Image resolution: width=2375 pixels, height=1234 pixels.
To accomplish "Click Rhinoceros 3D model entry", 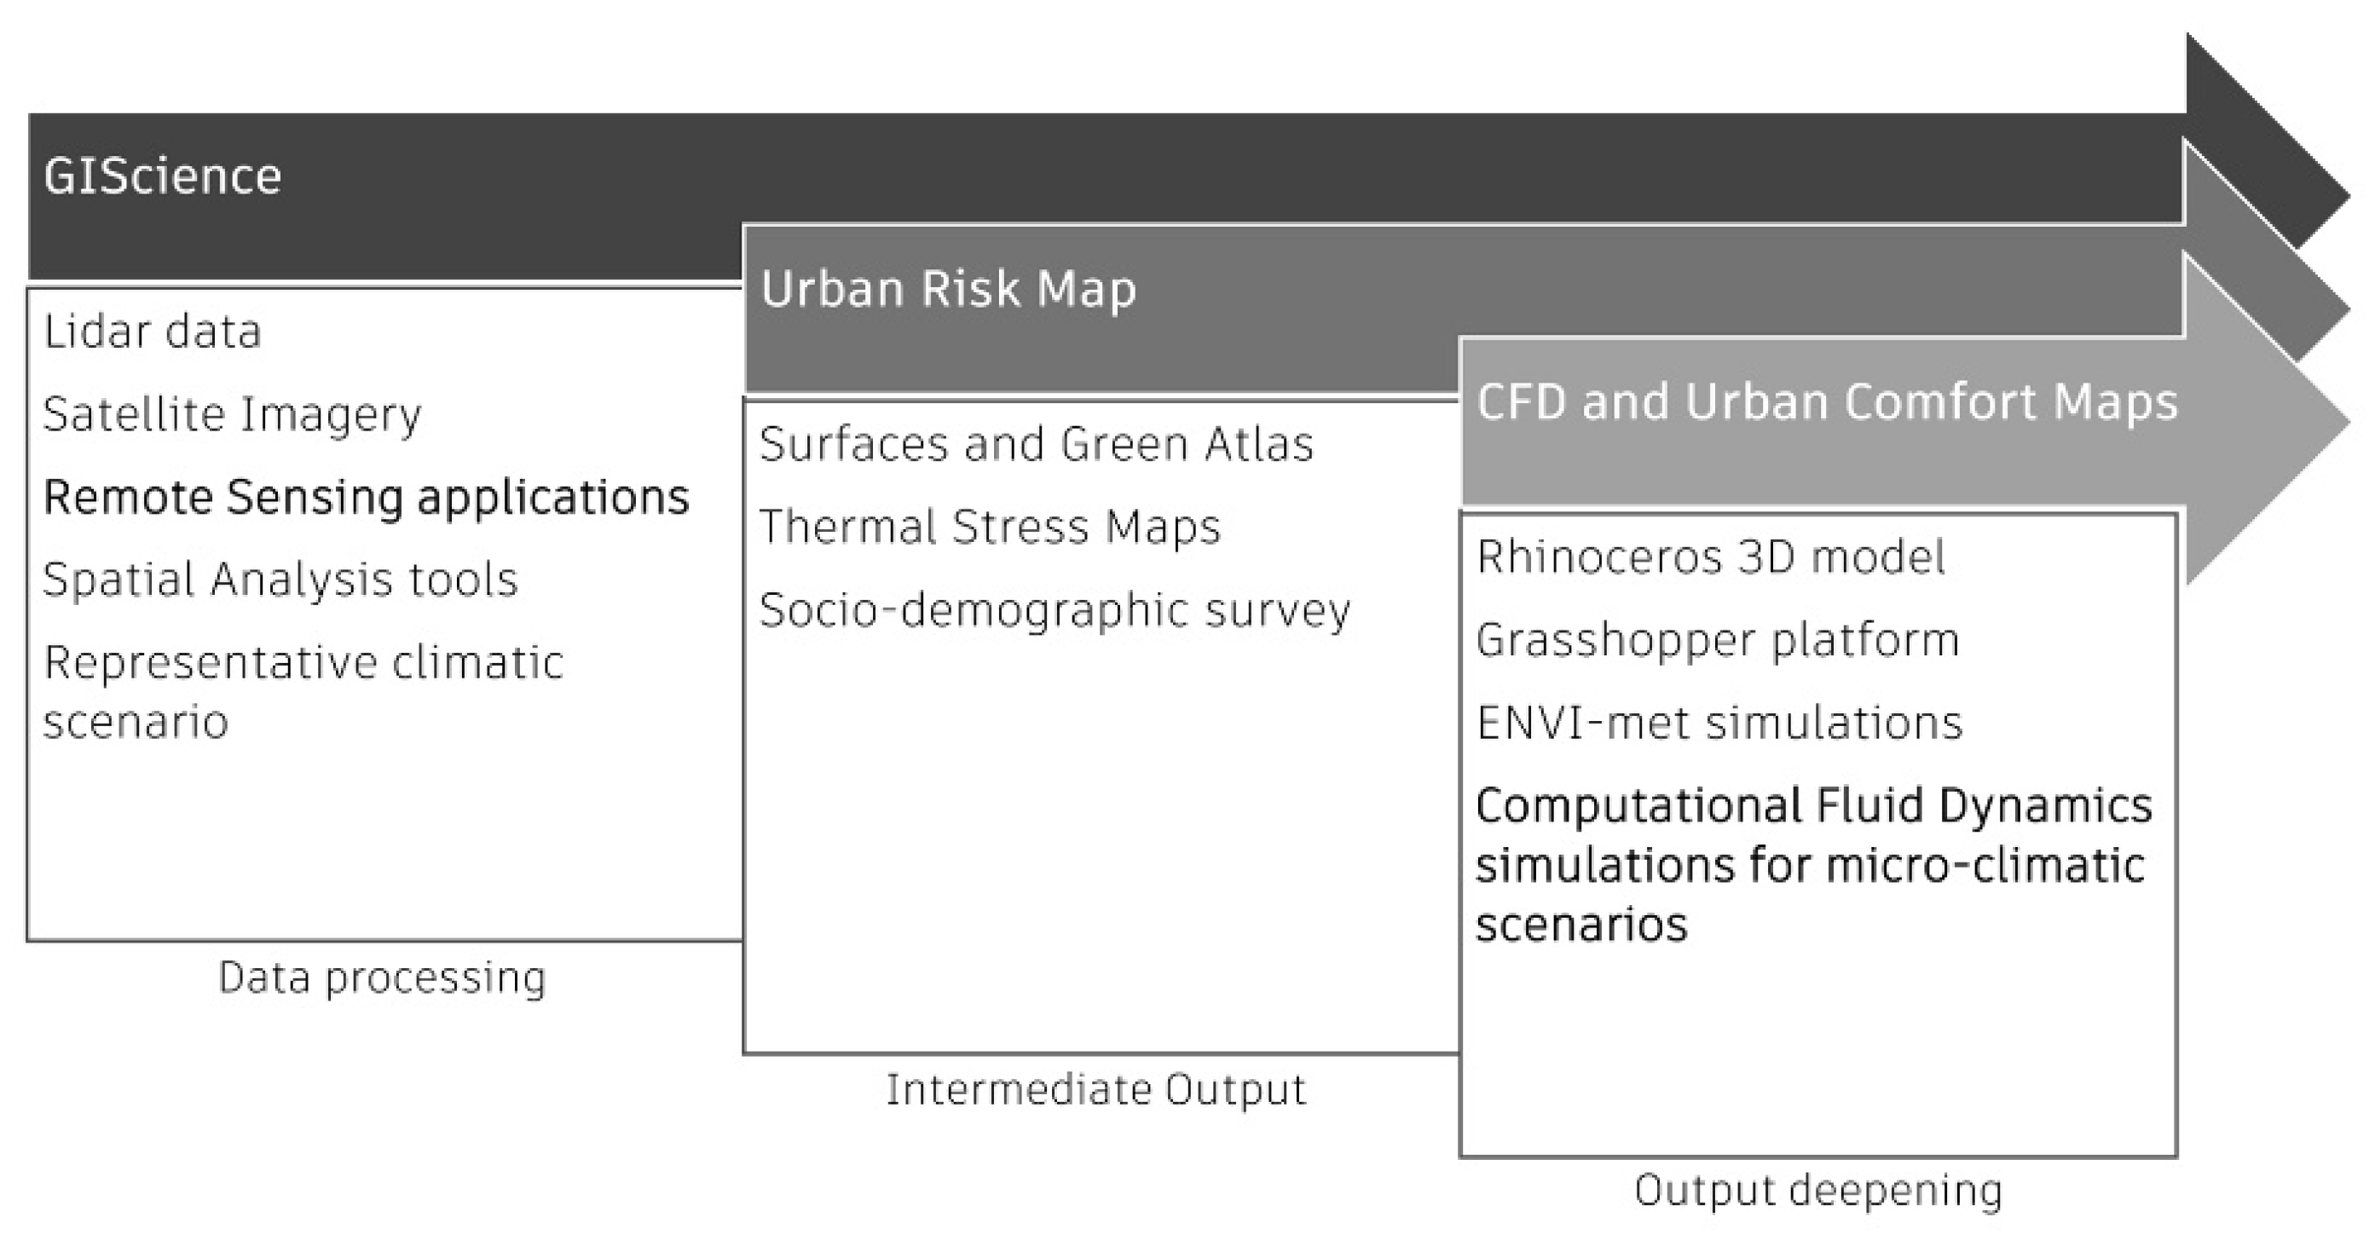I will 1710,557.
